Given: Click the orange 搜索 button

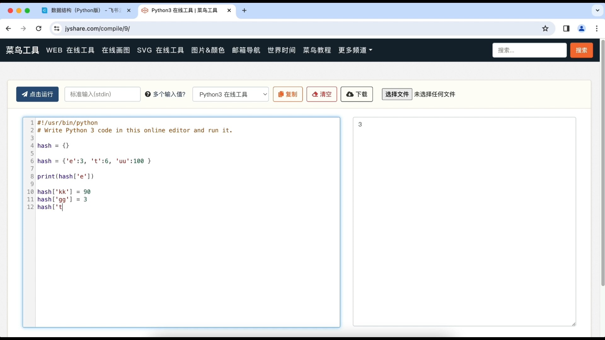Looking at the screenshot, I should point(581,50).
